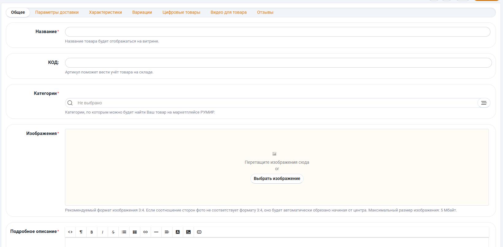Image resolution: width=503 pixels, height=247 pixels.
Task: Switch to Параметры доставки tab
Action: 57,13
